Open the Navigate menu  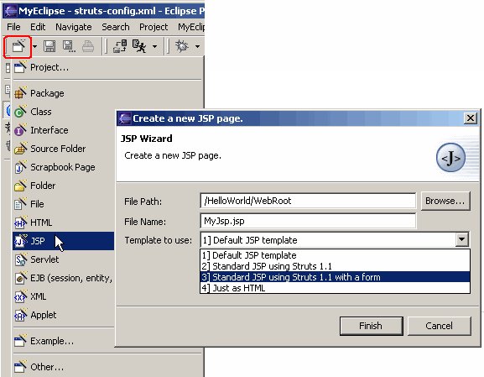click(x=74, y=27)
